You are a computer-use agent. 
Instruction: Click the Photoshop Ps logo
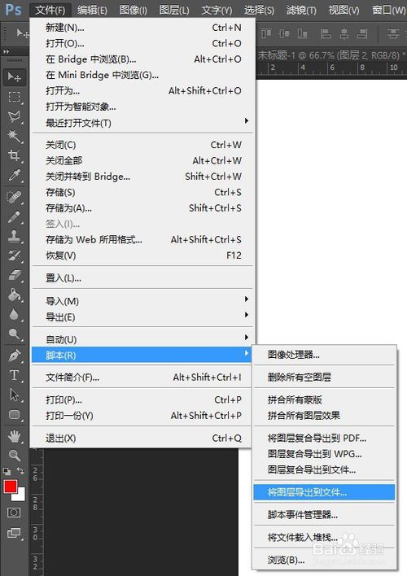coord(13,9)
